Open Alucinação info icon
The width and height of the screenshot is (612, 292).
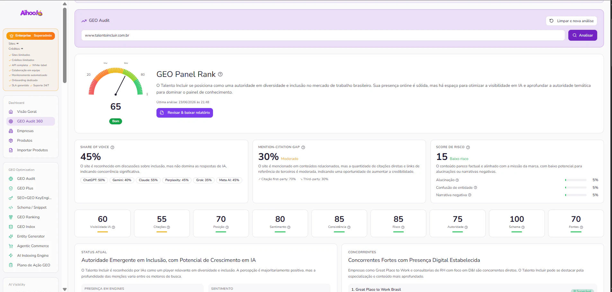coord(457,180)
